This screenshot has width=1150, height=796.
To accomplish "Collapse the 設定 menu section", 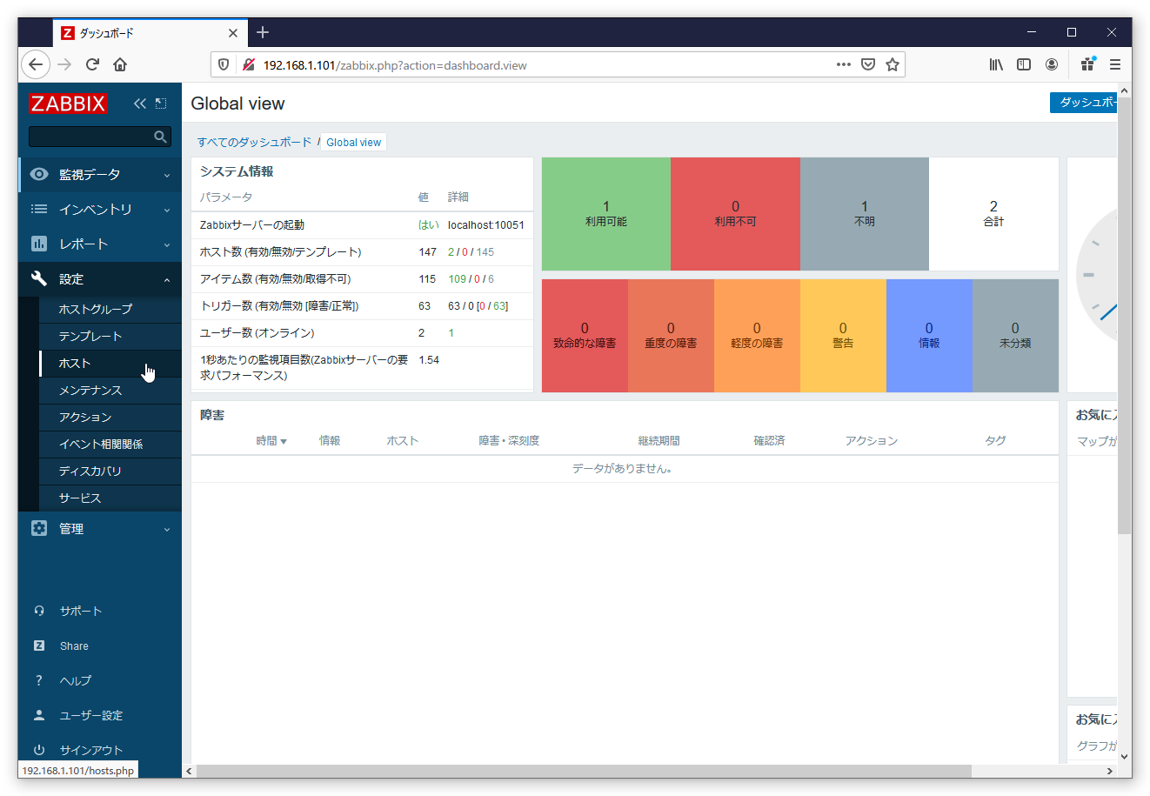I will (100, 278).
